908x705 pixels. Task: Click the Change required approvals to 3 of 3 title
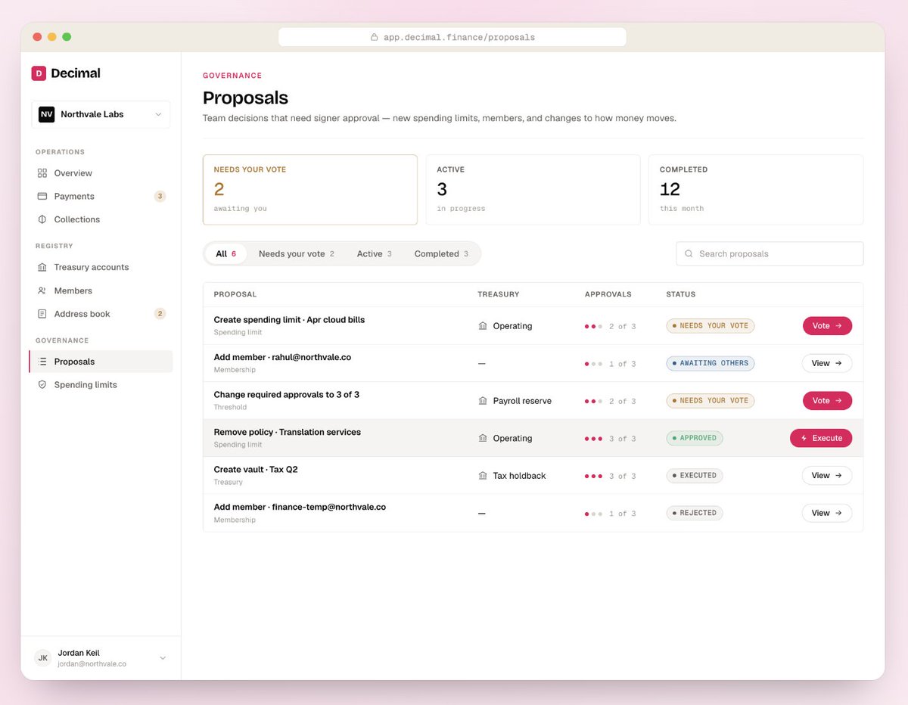tap(287, 395)
